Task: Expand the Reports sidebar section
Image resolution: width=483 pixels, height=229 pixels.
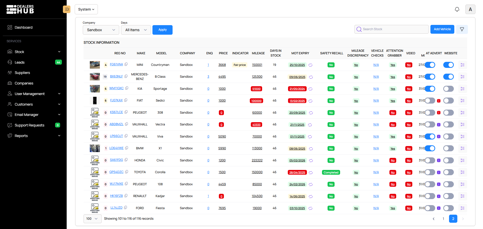Action: (21, 136)
